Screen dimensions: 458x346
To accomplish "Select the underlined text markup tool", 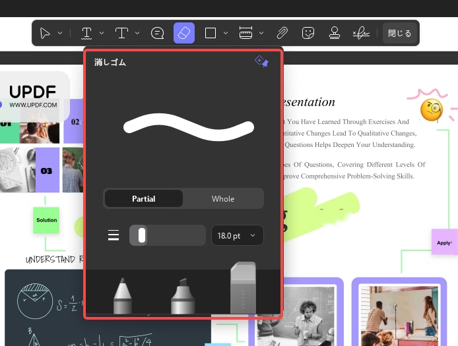I will [x=86, y=33].
